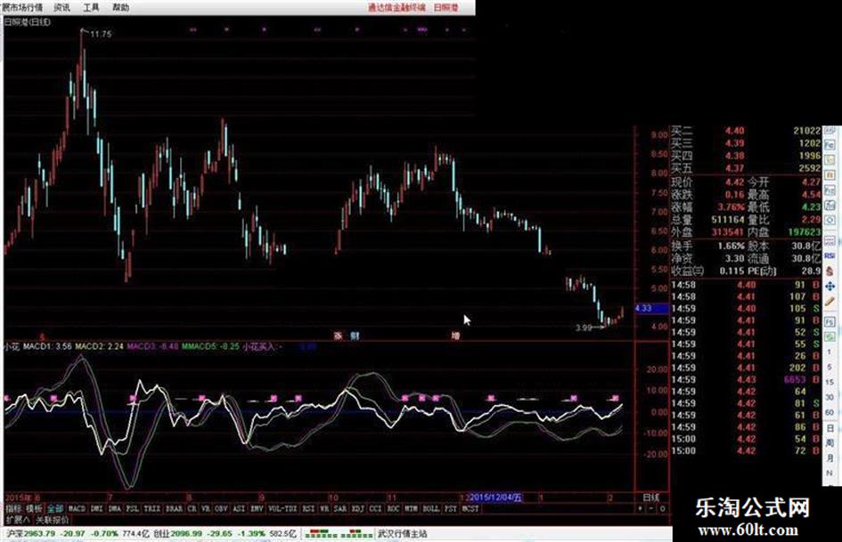842x542 pixels.
Task: Select the RSI indicator tab
Action: (x=308, y=508)
